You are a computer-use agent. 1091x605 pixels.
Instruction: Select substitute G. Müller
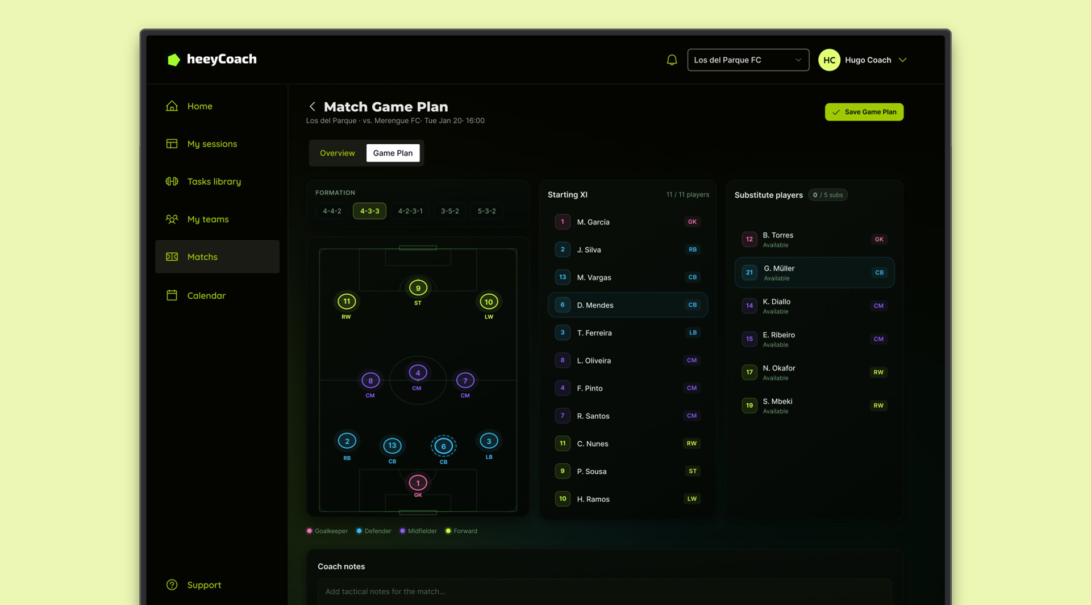point(814,273)
